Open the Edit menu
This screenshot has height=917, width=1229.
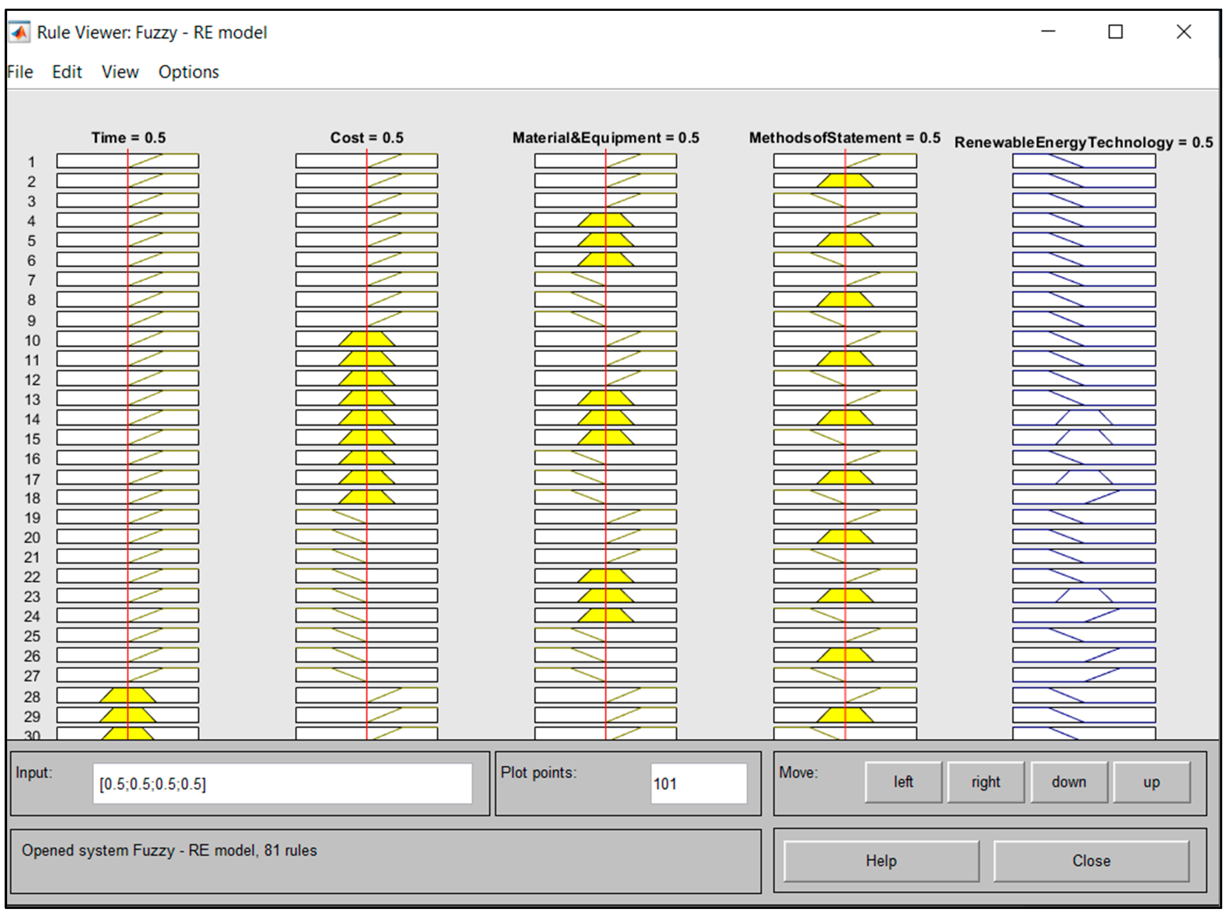click(x=67, y=72)
